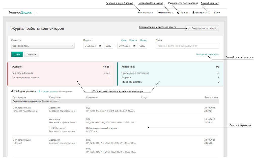Screen dimensions: 256x159
Task: Click the end date field 20.10.2022
Action: point(127,46)
